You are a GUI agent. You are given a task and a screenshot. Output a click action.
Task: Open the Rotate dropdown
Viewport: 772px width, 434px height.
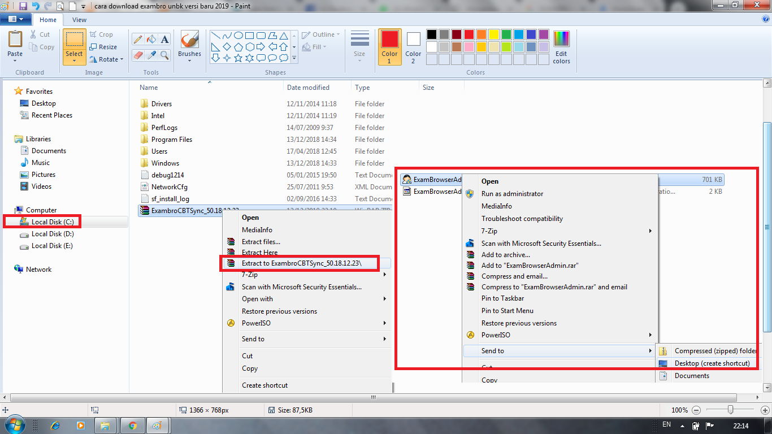106,59
